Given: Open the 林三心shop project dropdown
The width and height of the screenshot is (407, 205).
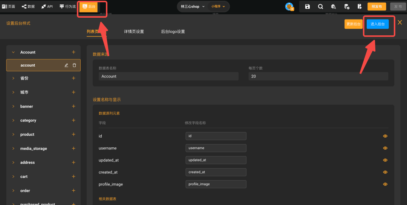Looking at the screenshot, I should tap(193, 6).
